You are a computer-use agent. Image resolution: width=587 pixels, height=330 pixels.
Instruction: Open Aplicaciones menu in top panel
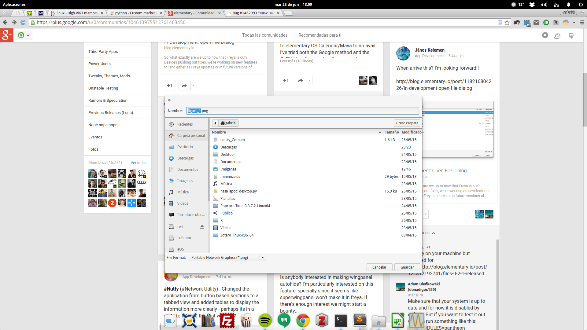click(x=14, y=4)
